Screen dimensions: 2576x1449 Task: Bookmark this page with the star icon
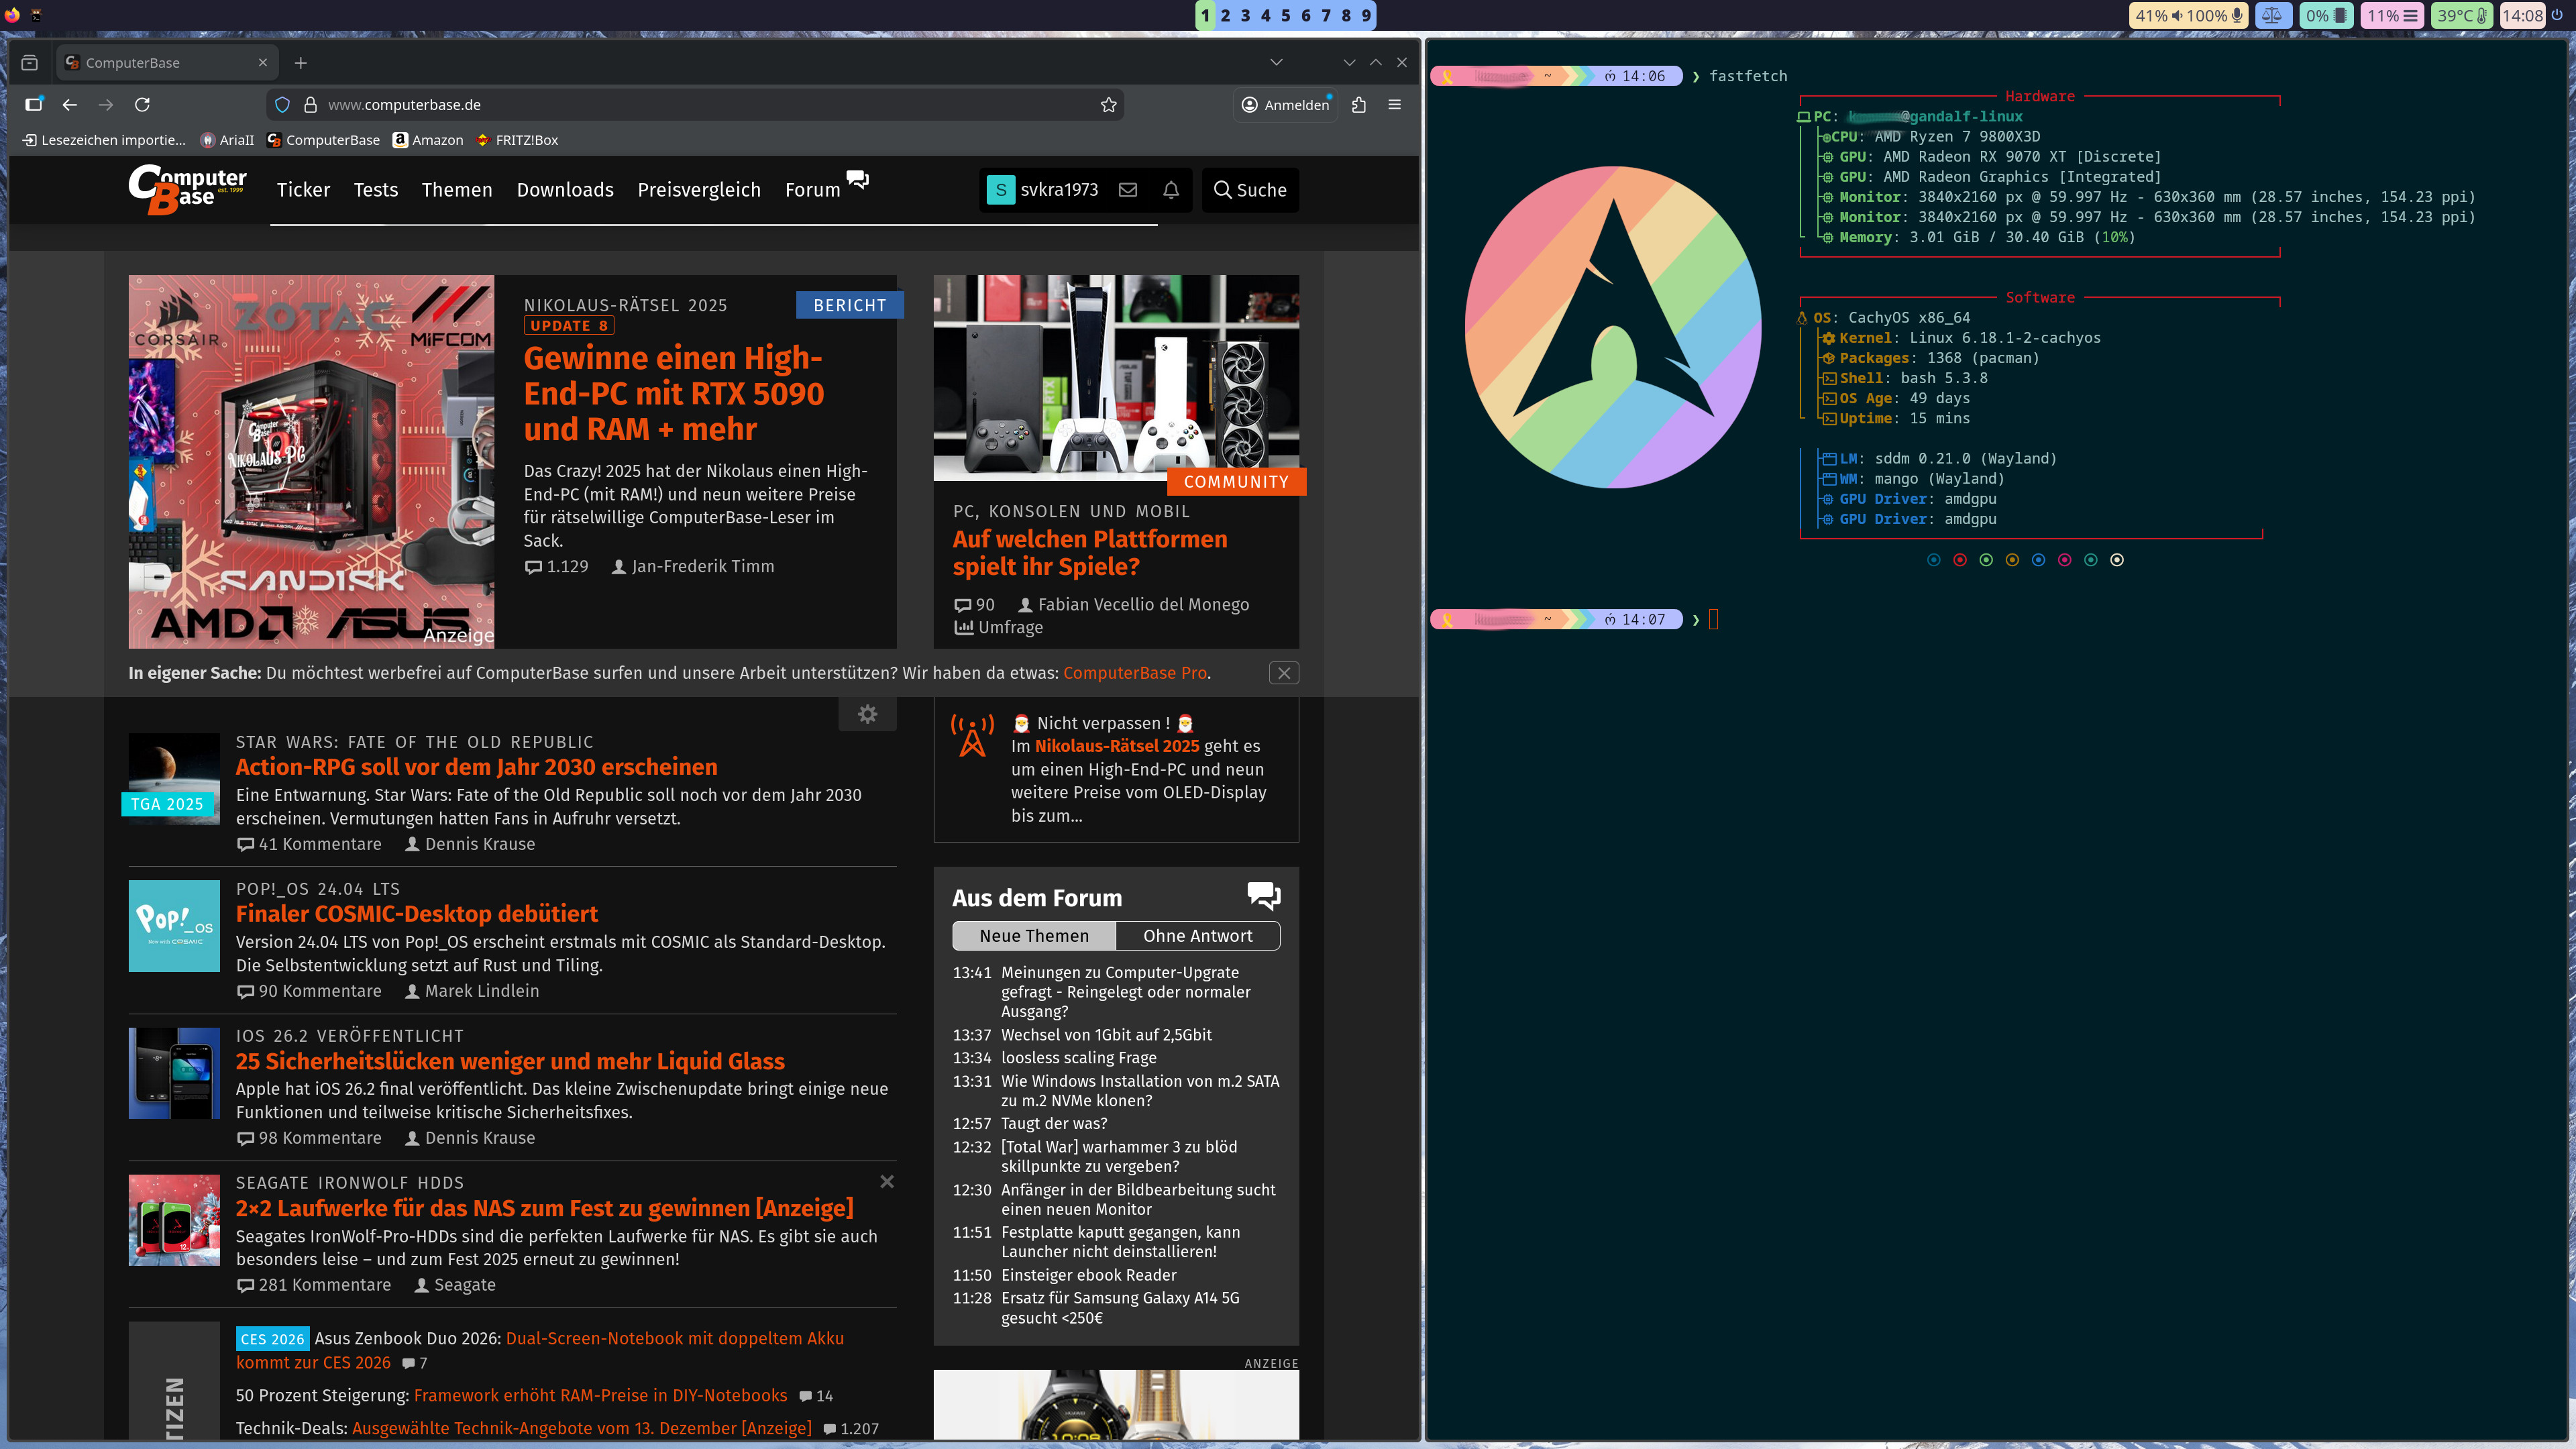(1108, 105)
